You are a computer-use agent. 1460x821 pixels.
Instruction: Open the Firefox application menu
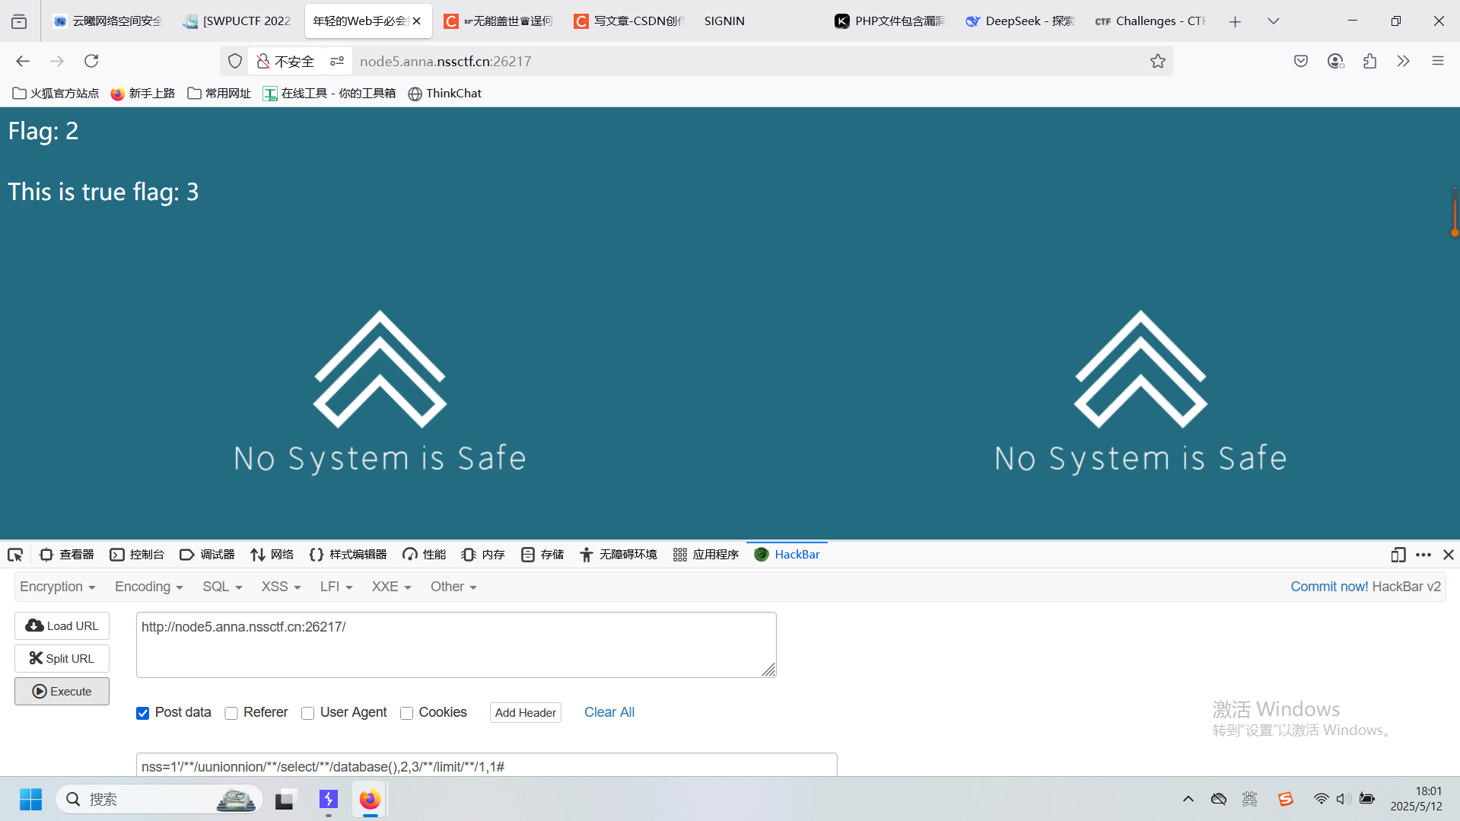(1438, 61)
